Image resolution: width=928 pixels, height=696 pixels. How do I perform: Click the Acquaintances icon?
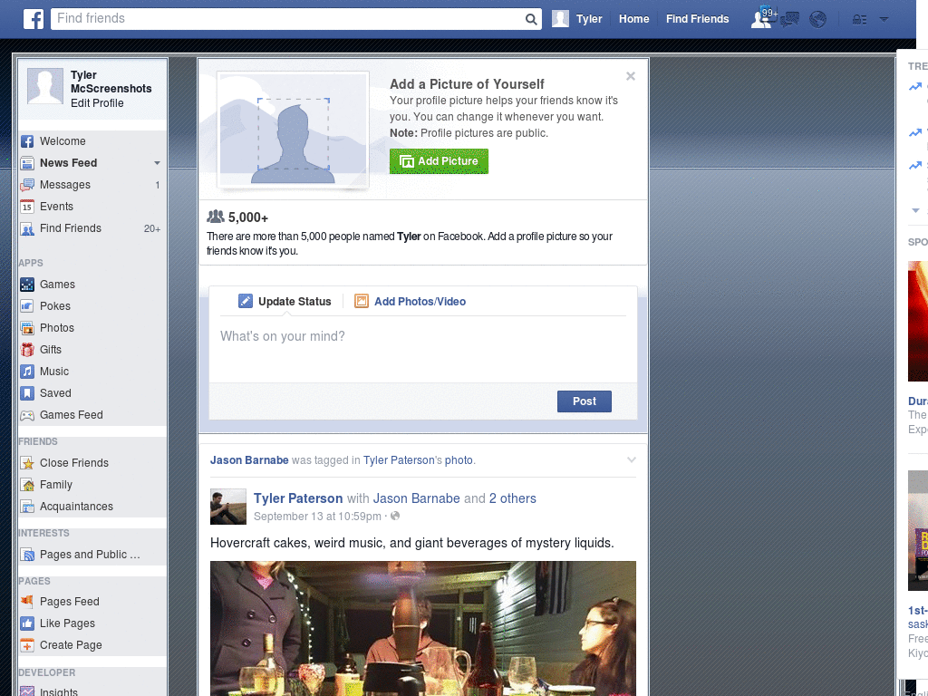click(x=27, y=507)
